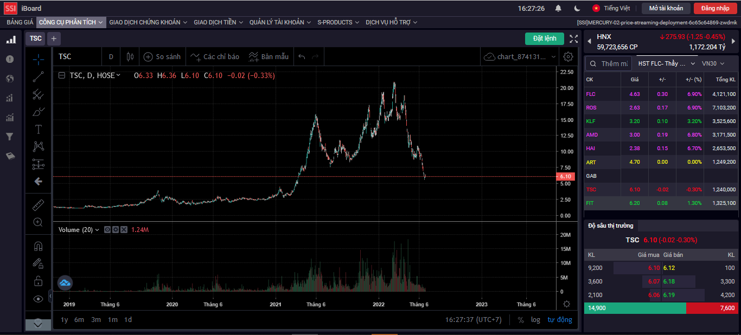The image size is (741, 335).
Task: Open Tiếng Việt language selector
Action: coord(611,8)
